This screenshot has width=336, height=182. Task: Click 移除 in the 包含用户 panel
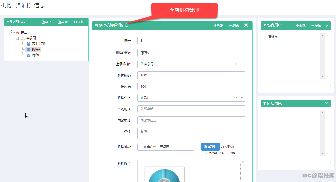click(316, 25)
